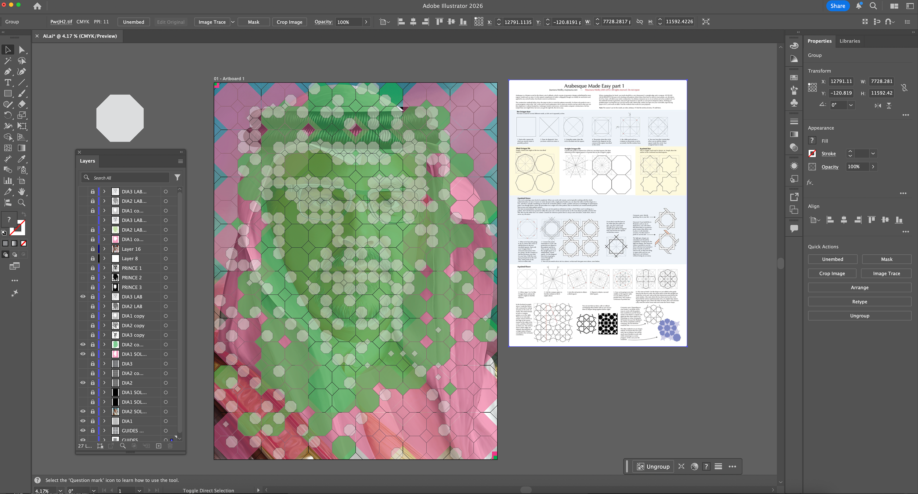Click Unembed in the control bar
This screenshot has width=918, height=494.
134,22
